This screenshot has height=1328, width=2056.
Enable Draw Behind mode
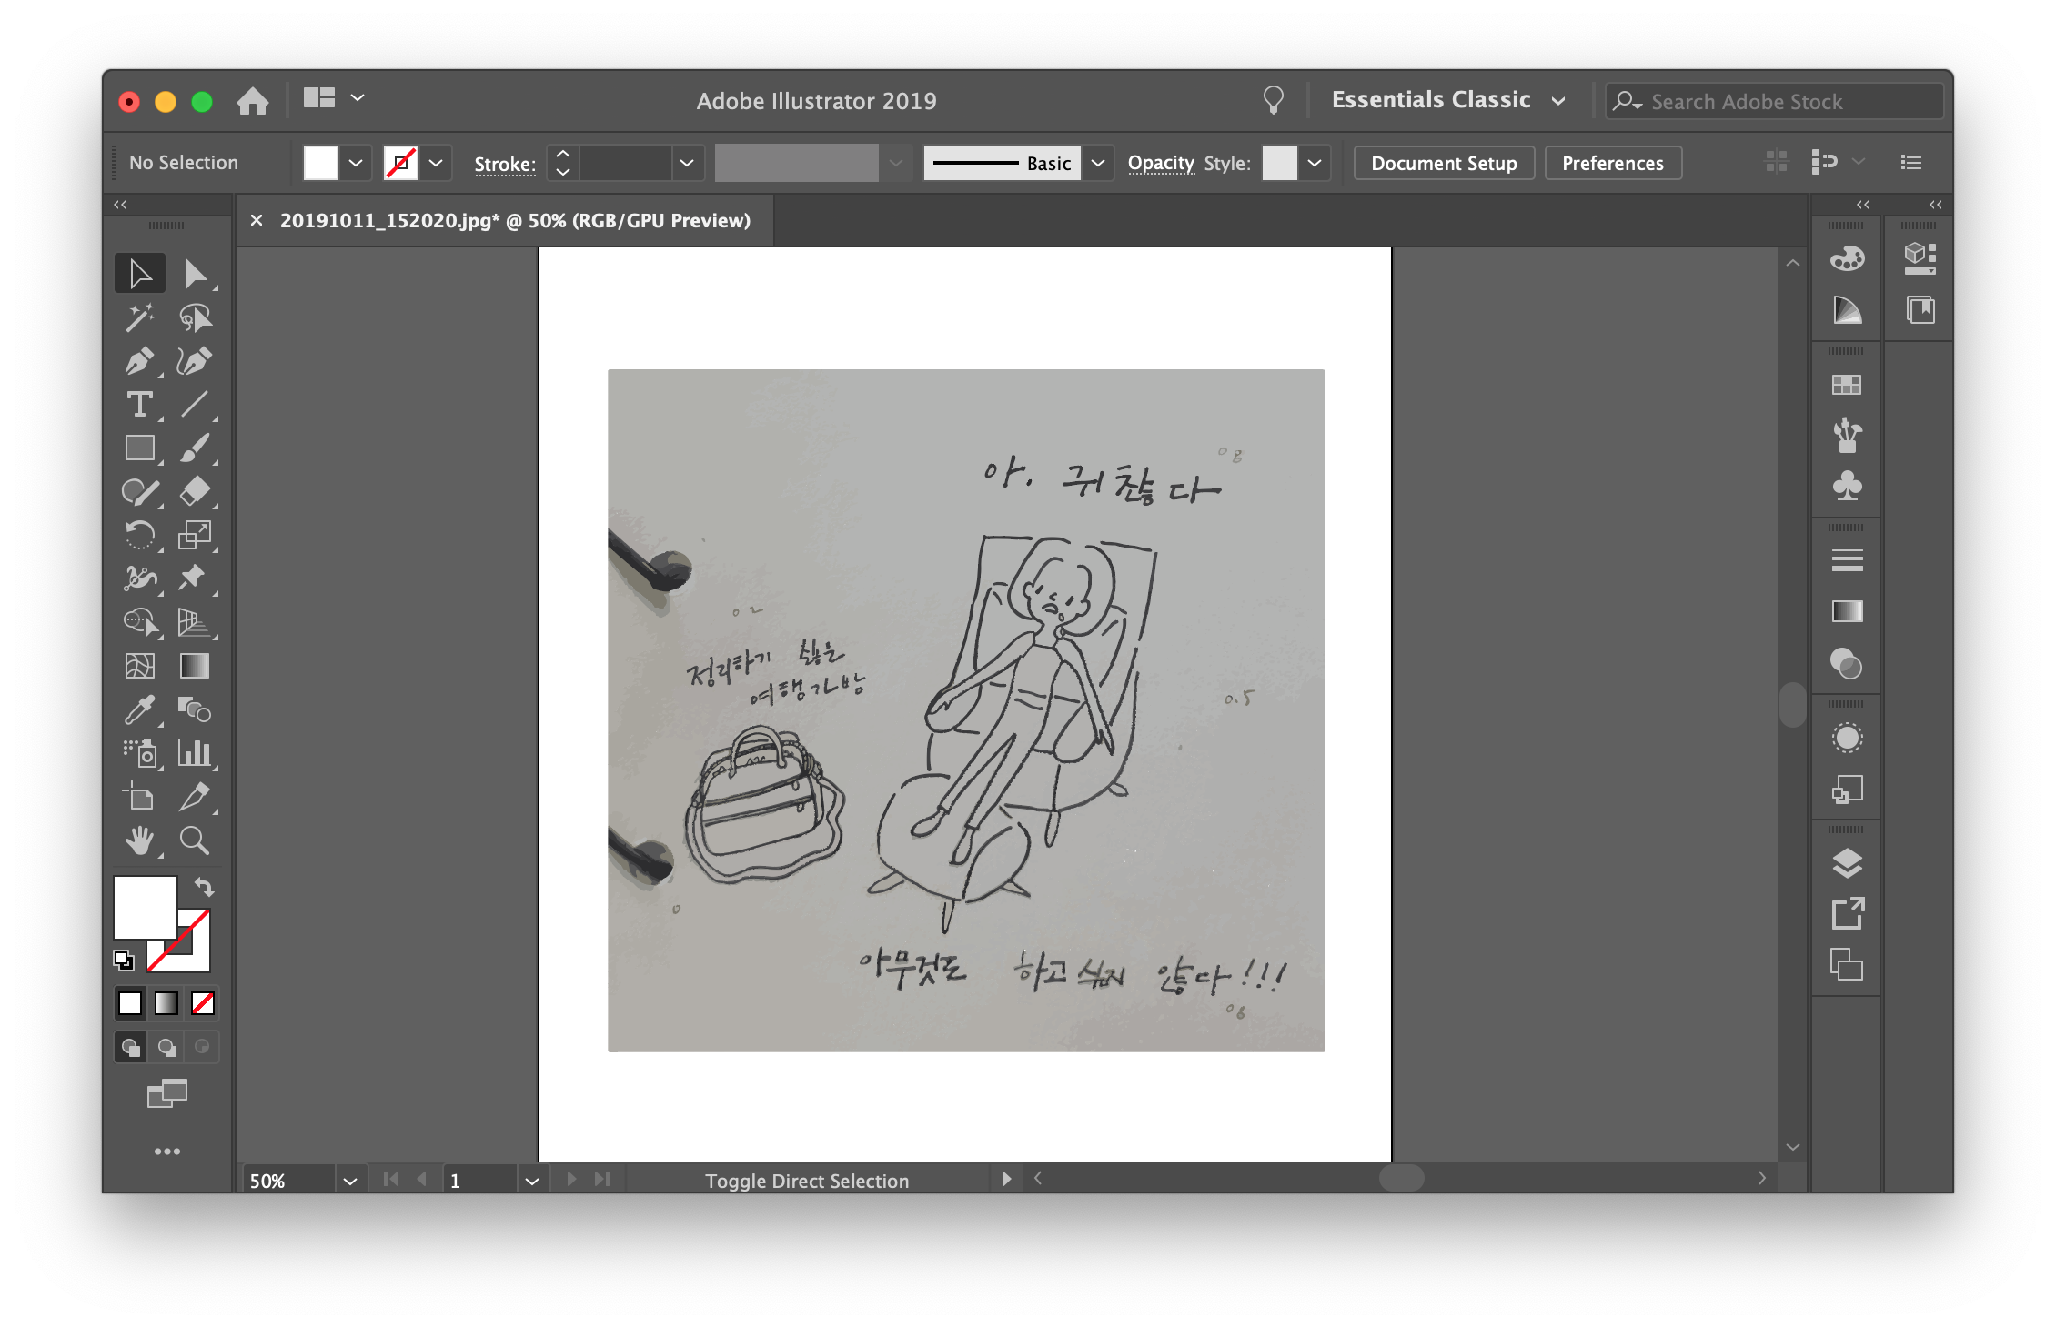pyautogui.click(x=166, y=1047)
